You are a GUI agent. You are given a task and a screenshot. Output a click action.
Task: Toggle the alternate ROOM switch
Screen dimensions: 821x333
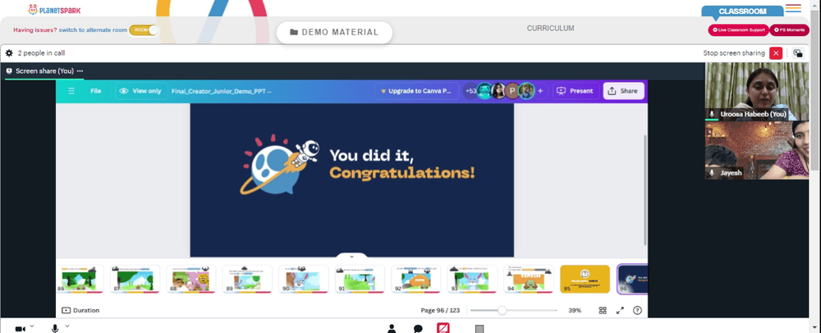[x=144, y=30]
